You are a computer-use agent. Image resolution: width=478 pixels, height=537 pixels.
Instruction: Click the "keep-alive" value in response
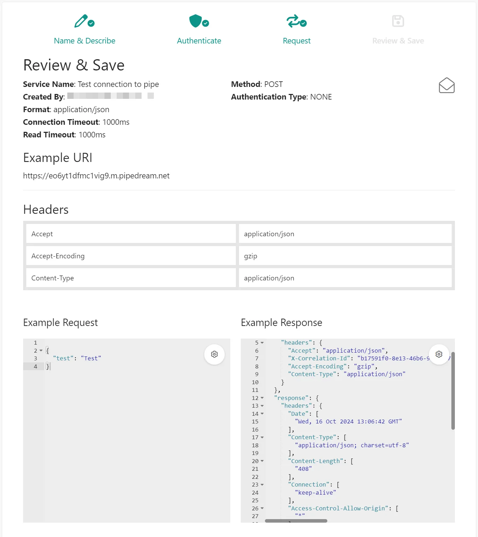pos(315,492)
